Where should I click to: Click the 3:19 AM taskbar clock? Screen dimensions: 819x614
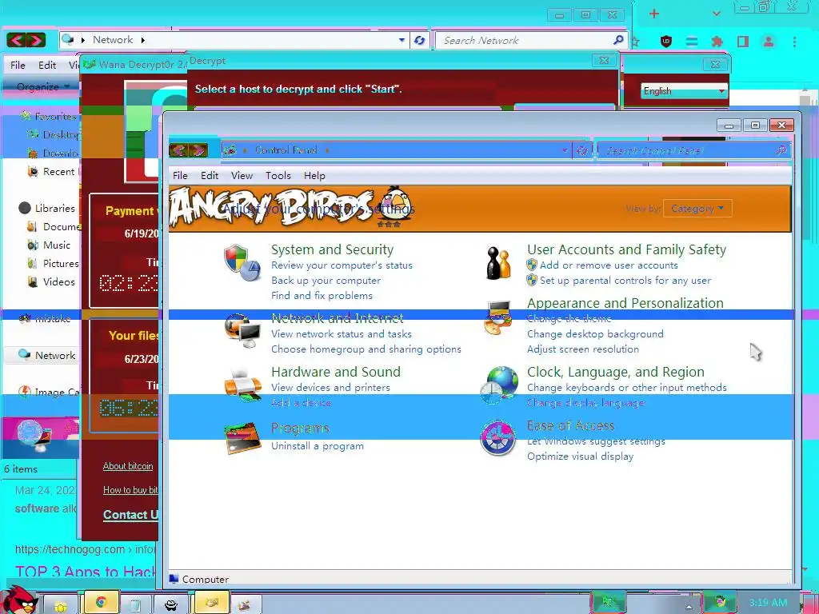tap(768, 603)
